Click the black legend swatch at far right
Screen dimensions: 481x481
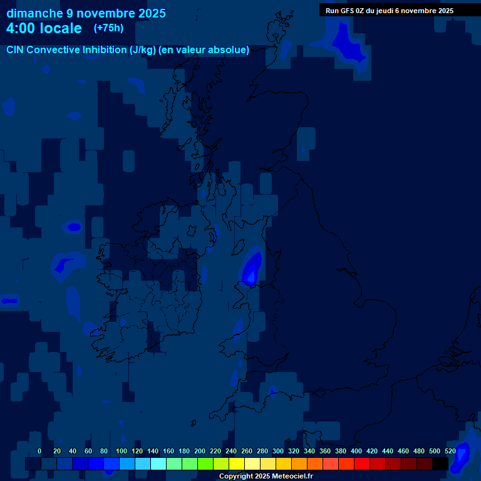[440, 464]
